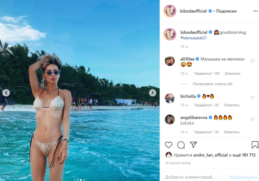Open the #малышкаLO hashtag link

193,38
